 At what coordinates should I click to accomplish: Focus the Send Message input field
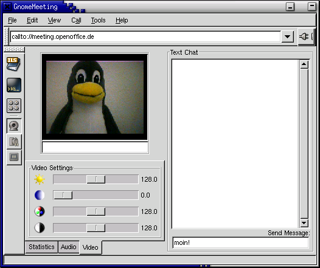pos(240,242)
